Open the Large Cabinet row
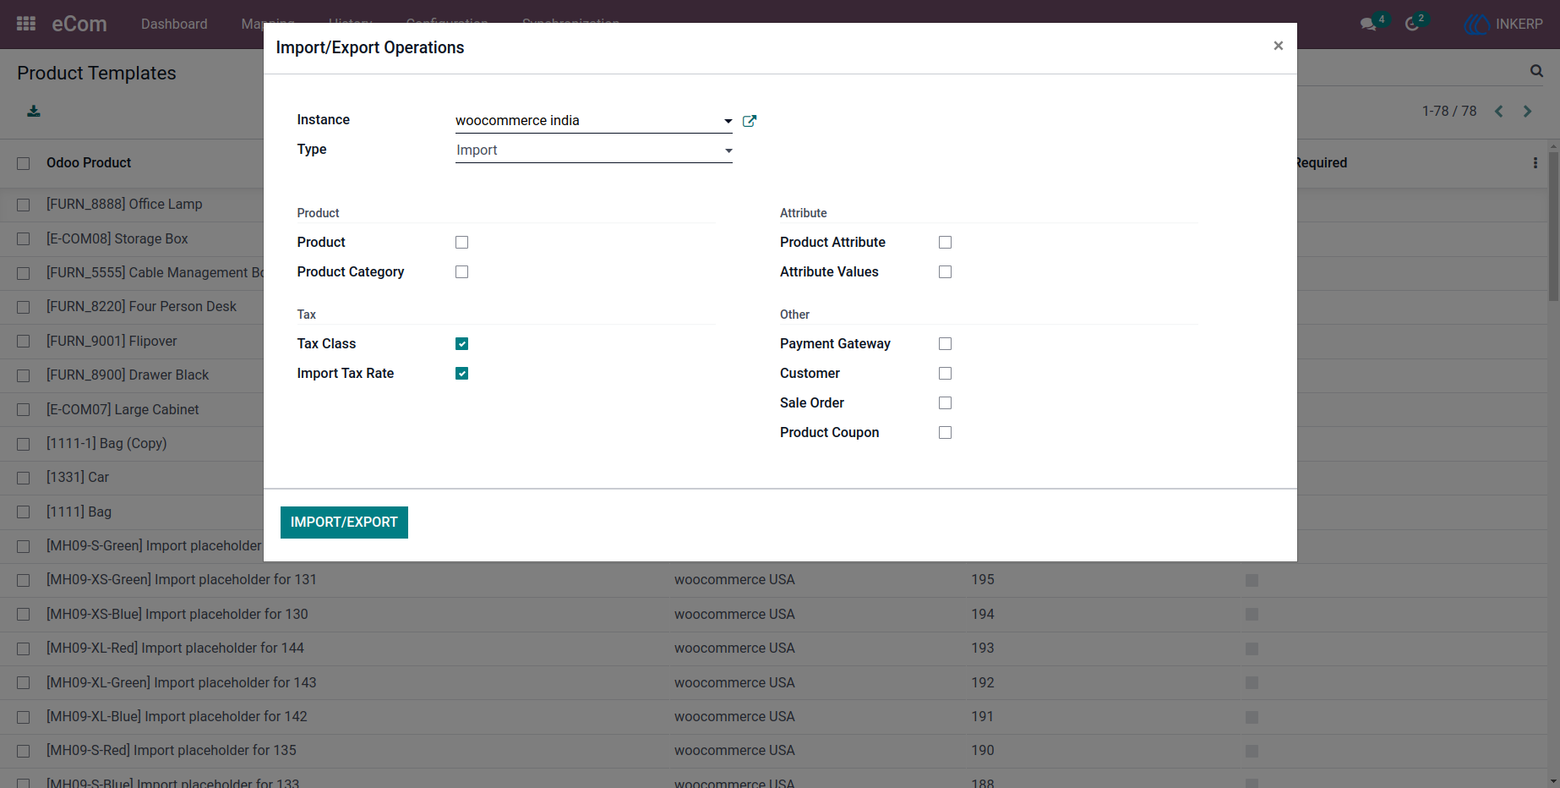This screenshot has height=788, width=1560. 123,409
